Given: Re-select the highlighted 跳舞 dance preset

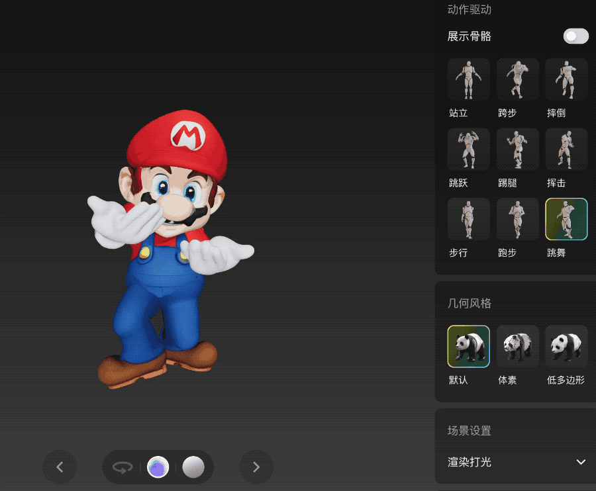Looking at the screenshot, I should pyautogui.click(x=566, y=219).
